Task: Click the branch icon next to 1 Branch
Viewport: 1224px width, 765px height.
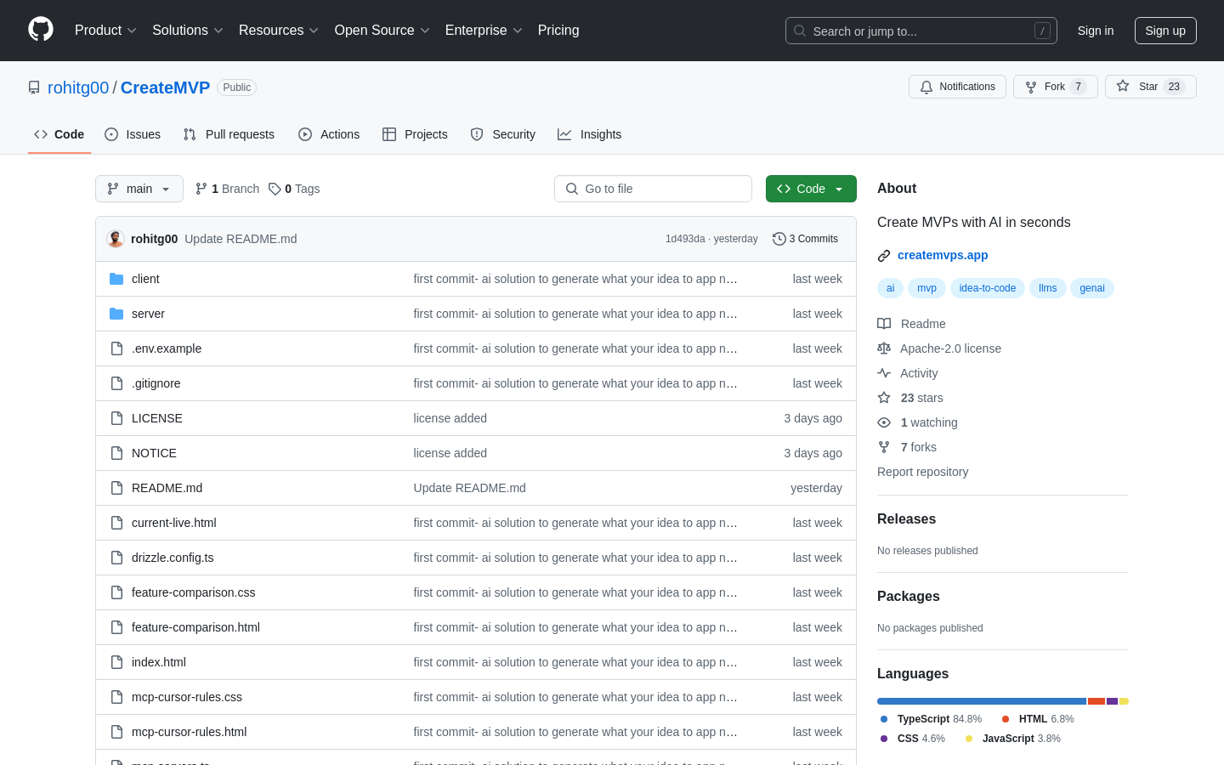Action: (201, 189)
